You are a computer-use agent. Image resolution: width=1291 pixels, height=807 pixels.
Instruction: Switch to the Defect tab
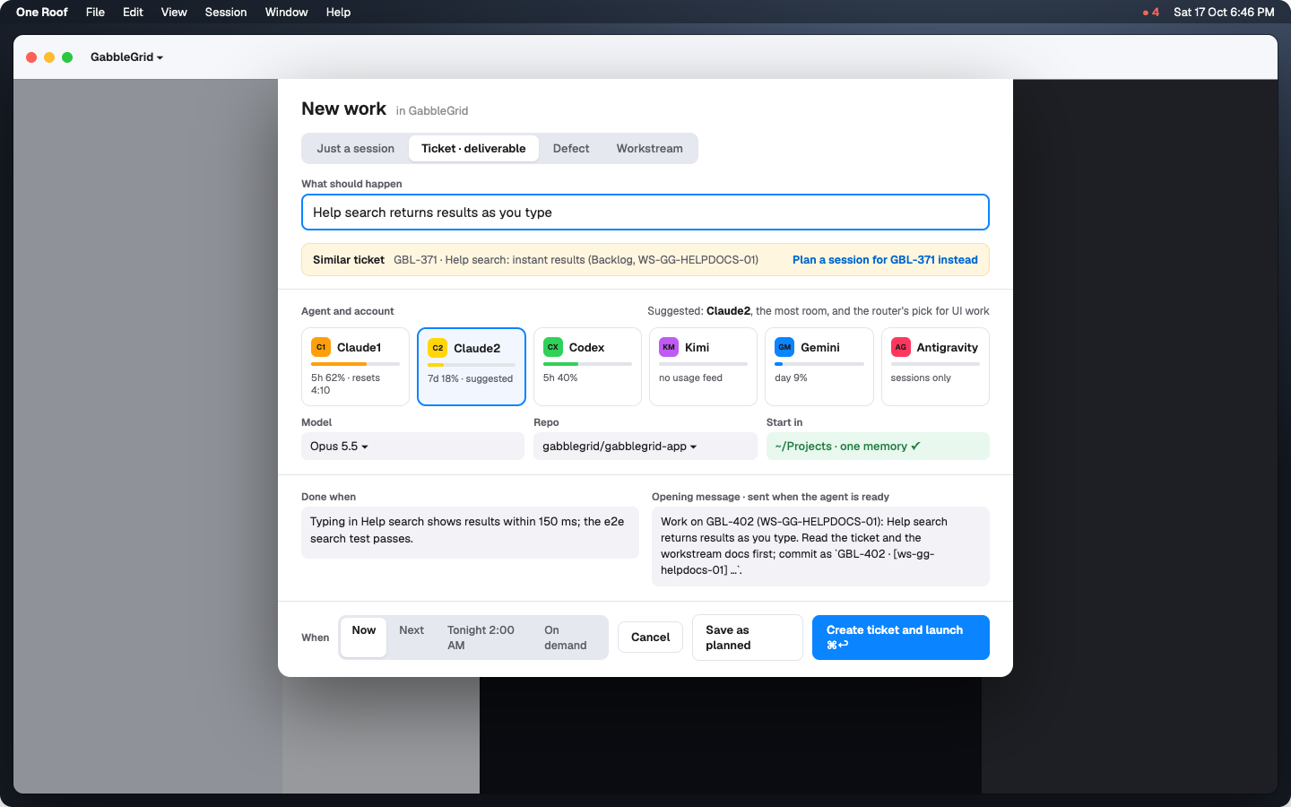571,149
